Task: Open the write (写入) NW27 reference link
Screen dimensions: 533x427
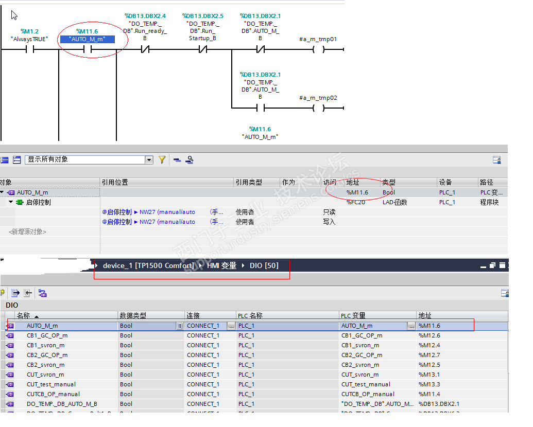Action: coord(163,222)
